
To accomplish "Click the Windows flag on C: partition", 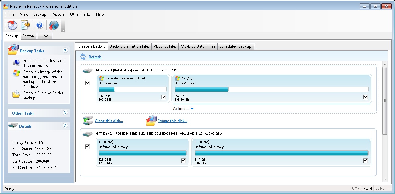I will click(177, 78).
